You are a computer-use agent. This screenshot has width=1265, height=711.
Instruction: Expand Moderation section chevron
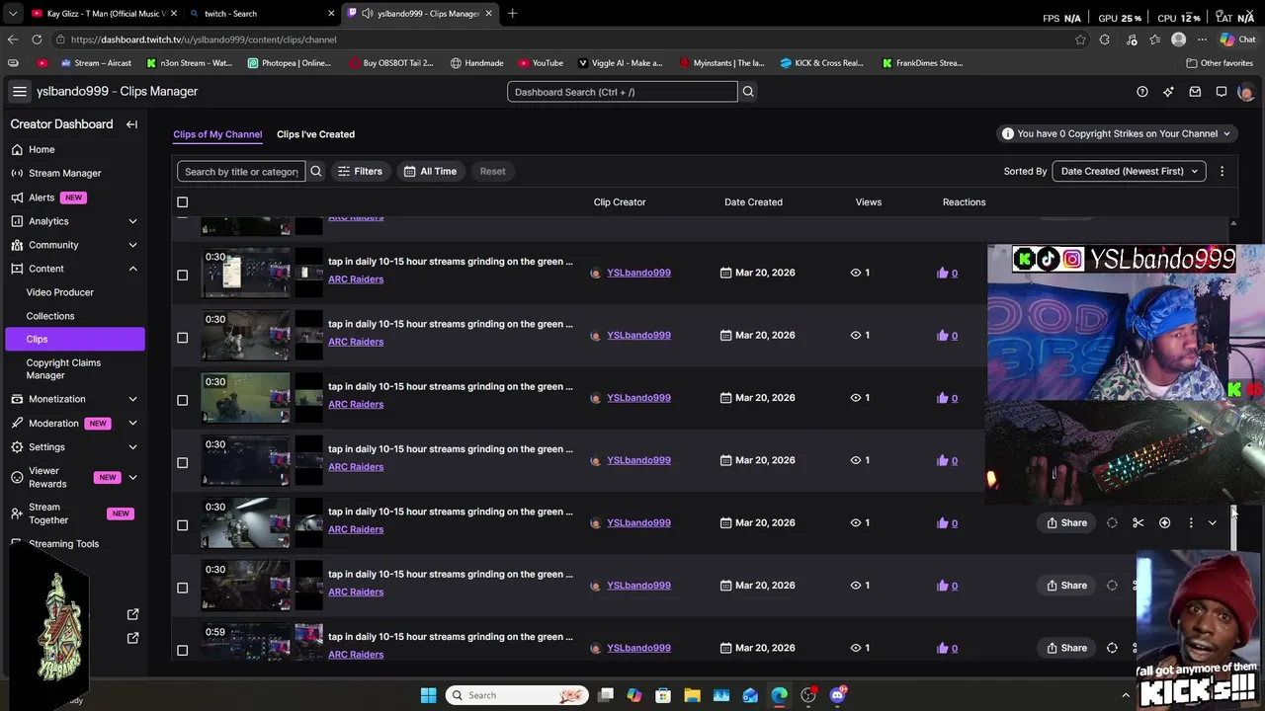pyautogui.click(x=132, y=423)
